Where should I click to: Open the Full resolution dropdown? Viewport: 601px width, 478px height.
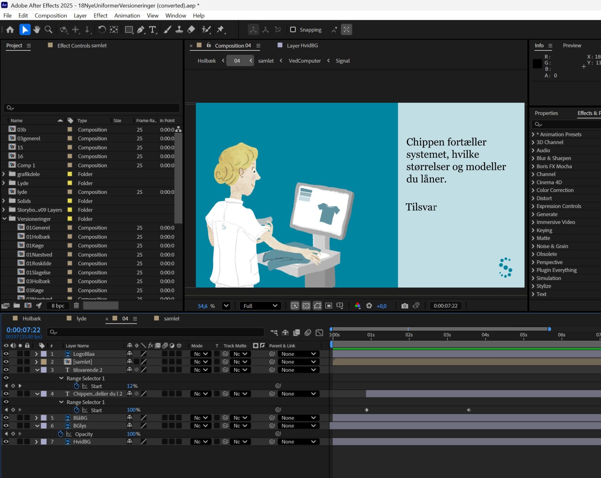pyautogui.click(x=260, y=306)
